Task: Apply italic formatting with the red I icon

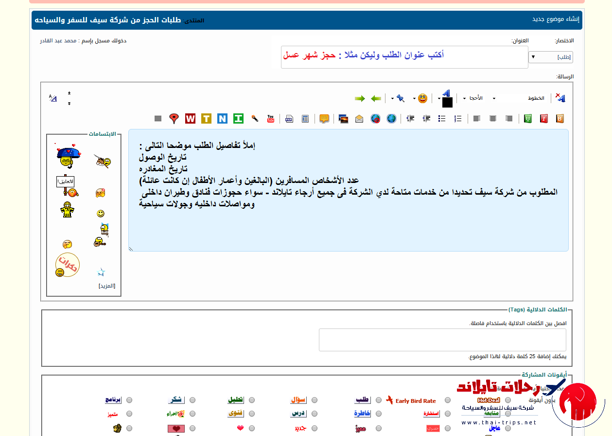Action: click(x=544, y=118)
